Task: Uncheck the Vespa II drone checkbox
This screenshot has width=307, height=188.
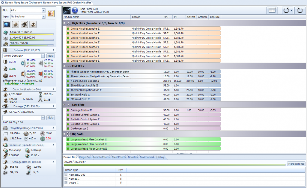Action: [x=66, y=183]
